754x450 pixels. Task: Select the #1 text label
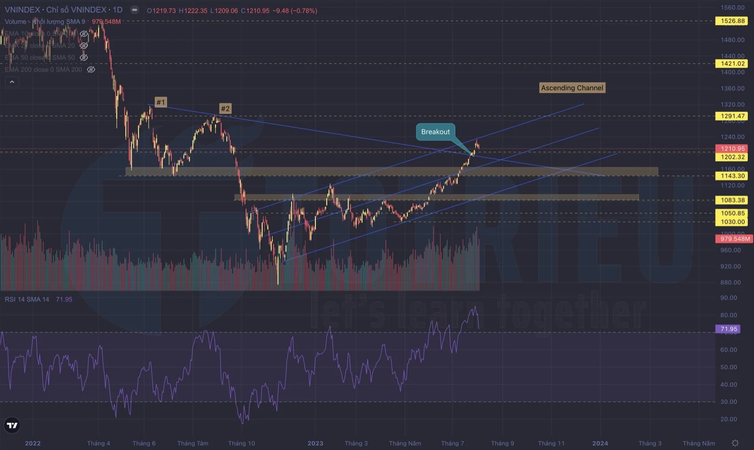161,102
